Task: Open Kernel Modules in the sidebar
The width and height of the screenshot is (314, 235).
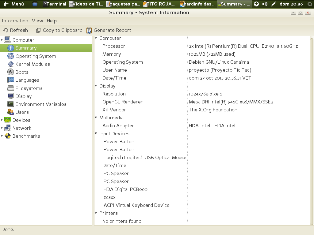Action: [33, 64]
